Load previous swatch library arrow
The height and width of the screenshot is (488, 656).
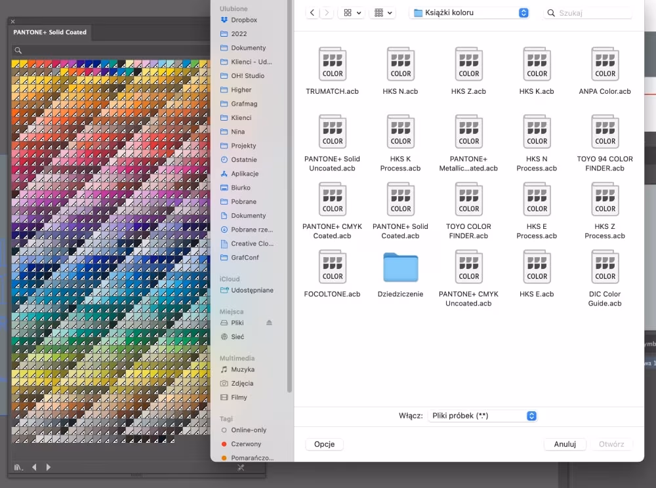pos(34,467)
